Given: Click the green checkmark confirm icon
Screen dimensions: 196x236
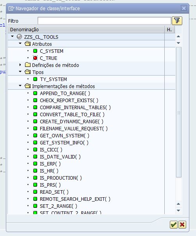Looking at the screenshot, I should tap(174, 225).
